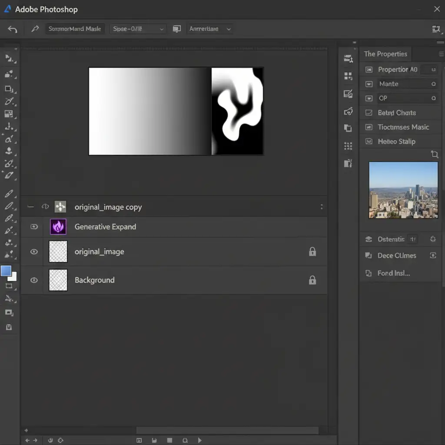This screenshot has height=445, width=445.
Task: Click the play icon in bottom bar
Action: 200,440
